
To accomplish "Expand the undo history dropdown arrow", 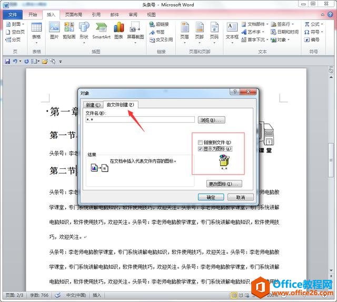I will pyautogui.click(x=20, y=62).
